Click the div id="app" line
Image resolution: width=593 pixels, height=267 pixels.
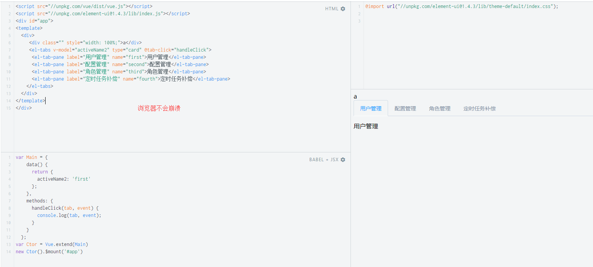point(34,21)
